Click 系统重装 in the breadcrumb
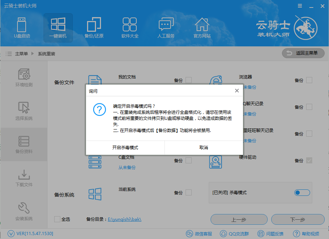Screen dimensions: 329x239 coord(46,54)
